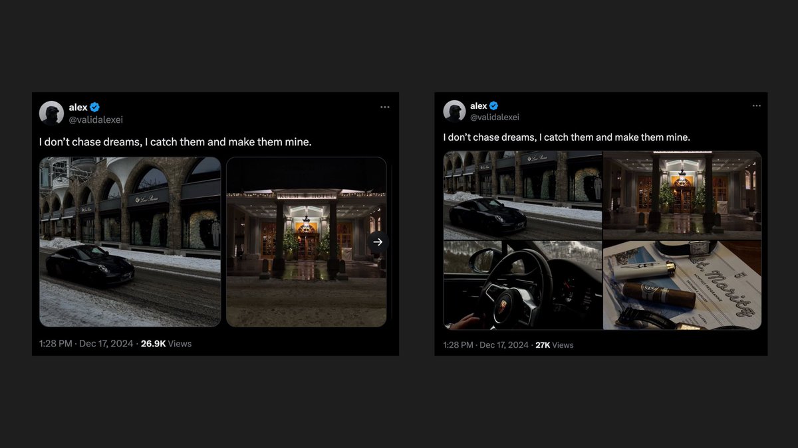
Task: Open the St. Moritz cigar photo
Action: click(682, 285)
